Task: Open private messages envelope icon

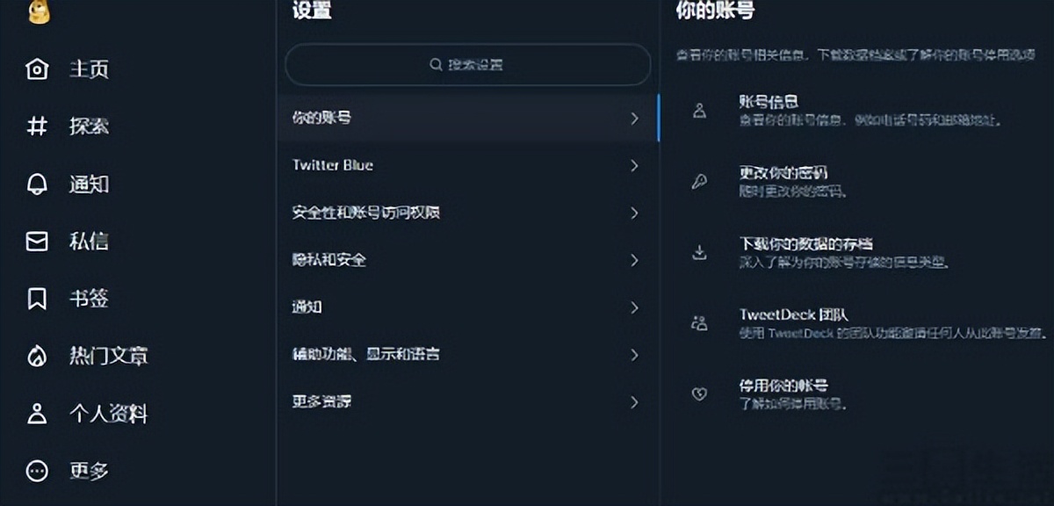Action: click(x=36, y=241)
